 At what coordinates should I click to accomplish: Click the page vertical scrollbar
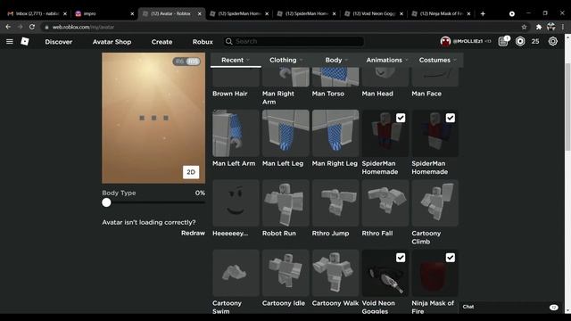click(567, 107)
